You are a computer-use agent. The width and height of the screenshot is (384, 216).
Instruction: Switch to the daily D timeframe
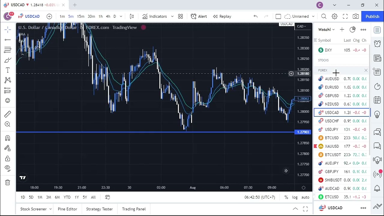115,16
